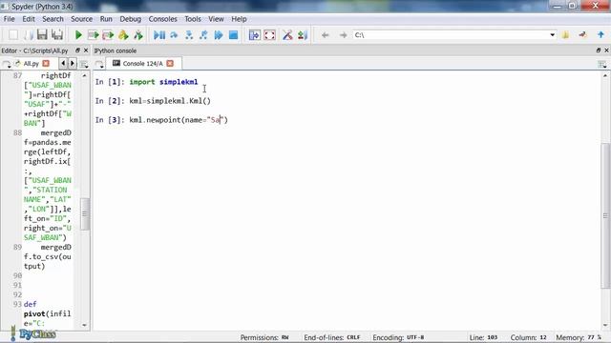611x343 pixels.
Task: Open the File menu
Action: point(9,19)
